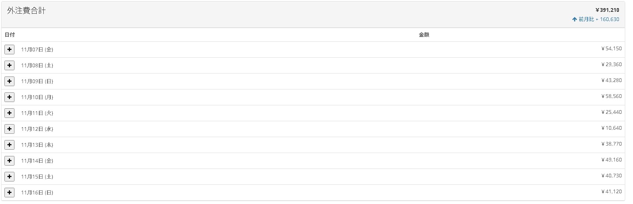Click the ¥41,120 amount cell
633x204 pixels.
(612, 191)
